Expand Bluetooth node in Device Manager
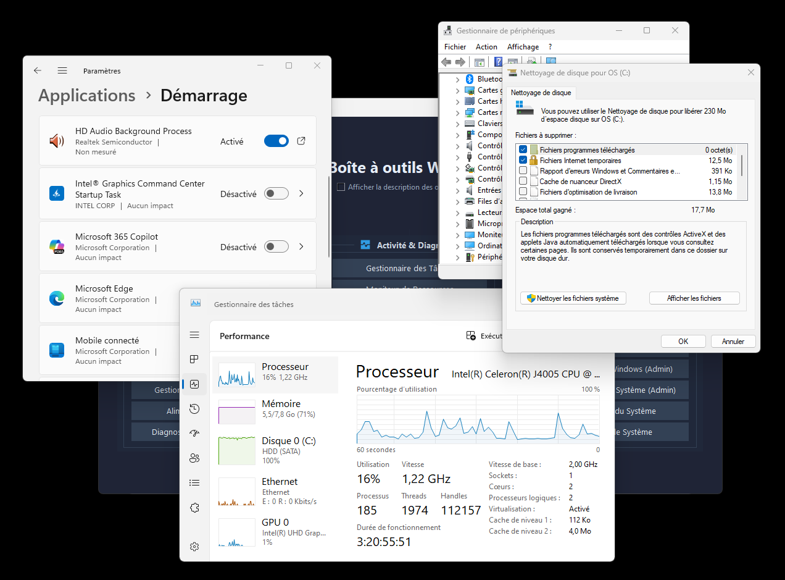The image size is (785, 580). 457,79
